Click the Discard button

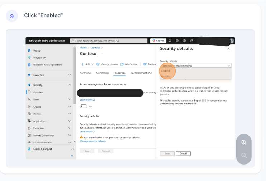[106, 151]
